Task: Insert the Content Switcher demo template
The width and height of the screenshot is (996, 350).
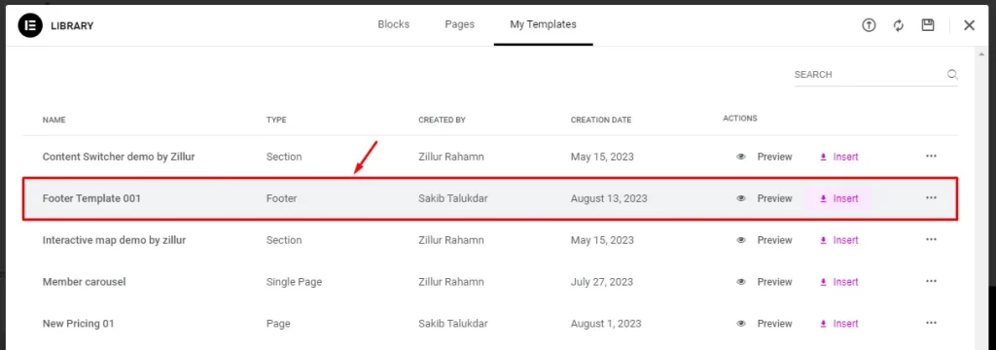Action: (839, 157)
